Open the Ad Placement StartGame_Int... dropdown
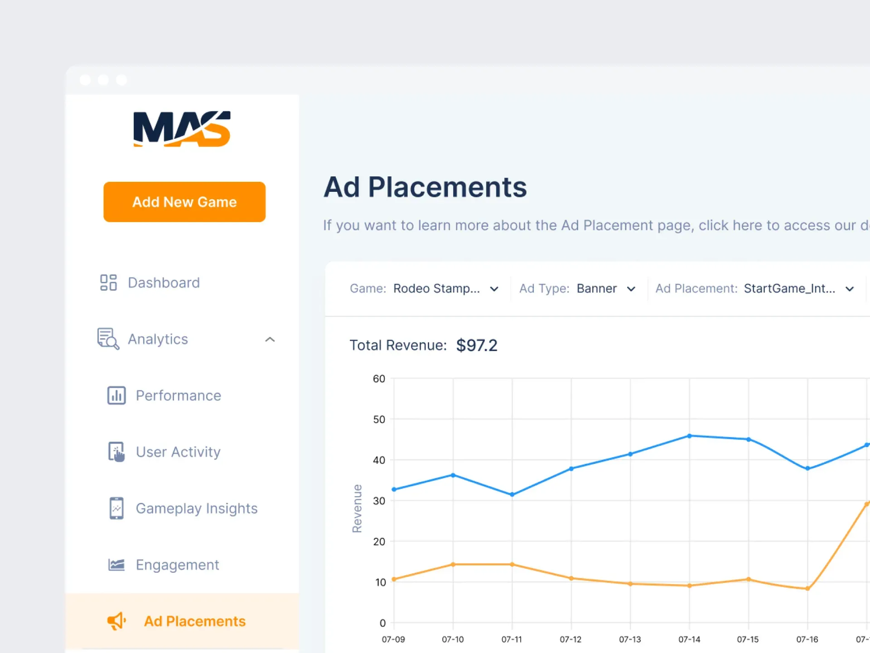This screenshot has height=653, width=870. 755,289
